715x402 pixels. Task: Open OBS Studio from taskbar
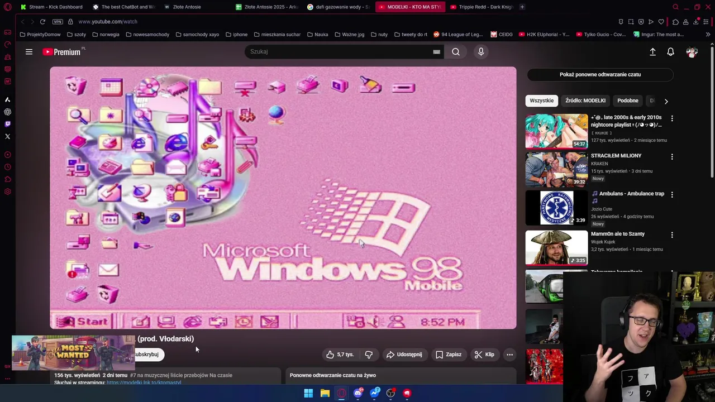[x=390, y=393]
